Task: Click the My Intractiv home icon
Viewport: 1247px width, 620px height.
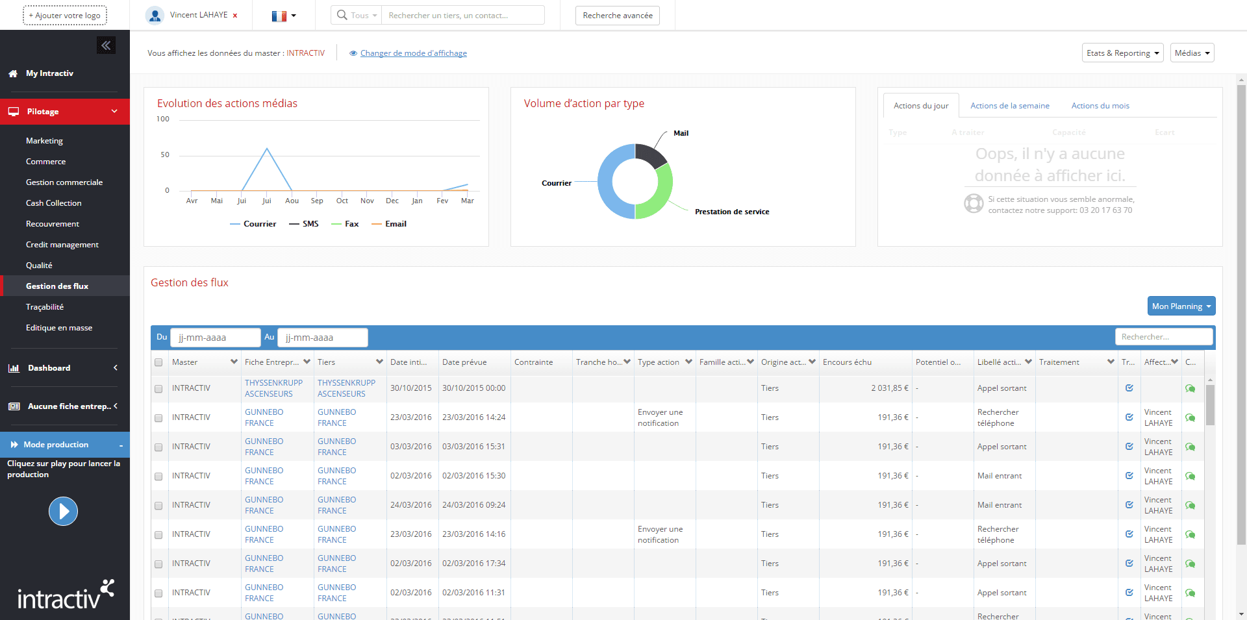Action: [x=13, y=74]
